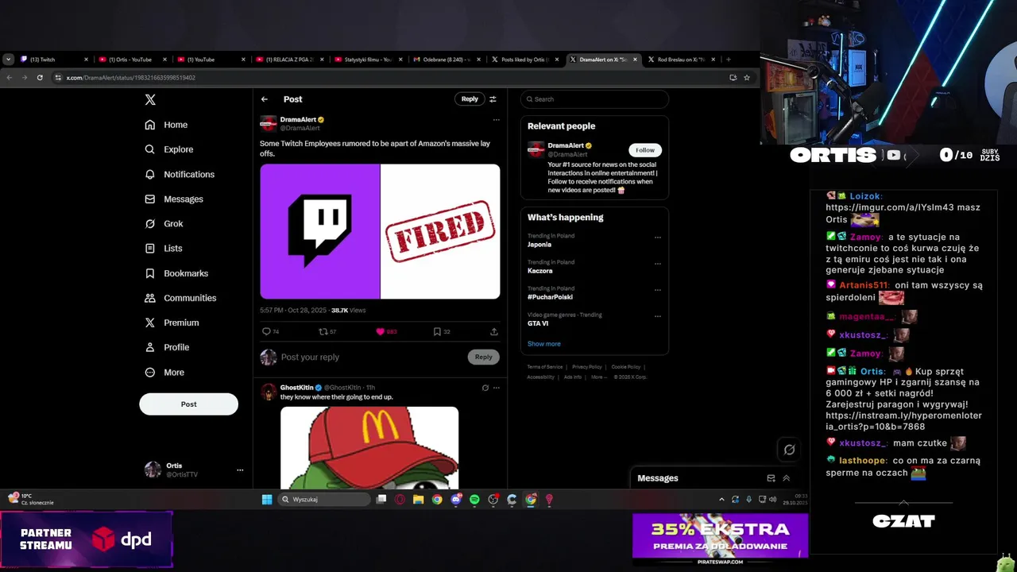Screen dimensions: 1017x572
Task: Click the large Post button
Action: point(188,404)
